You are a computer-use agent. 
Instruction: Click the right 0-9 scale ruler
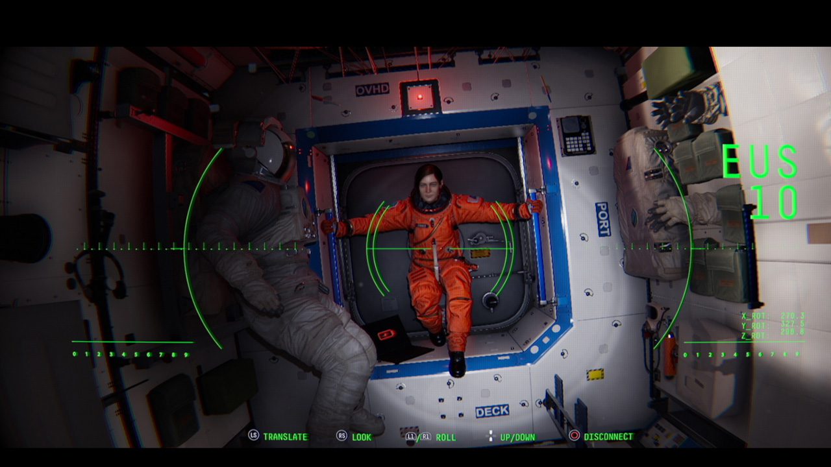tap(742, 354)
